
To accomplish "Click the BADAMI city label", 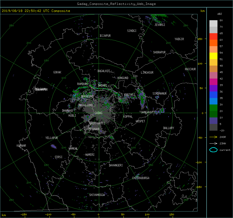I will pos(103,86).
